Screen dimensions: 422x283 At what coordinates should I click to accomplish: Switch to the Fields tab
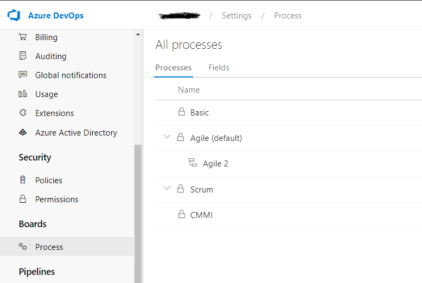point(219,68)
